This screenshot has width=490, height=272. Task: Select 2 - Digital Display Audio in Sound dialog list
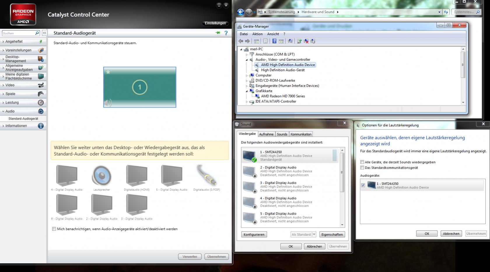290,171
